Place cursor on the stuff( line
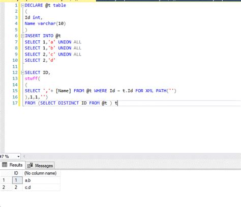Viewport: 241px width, 207px height. click(x=33, y=79)
